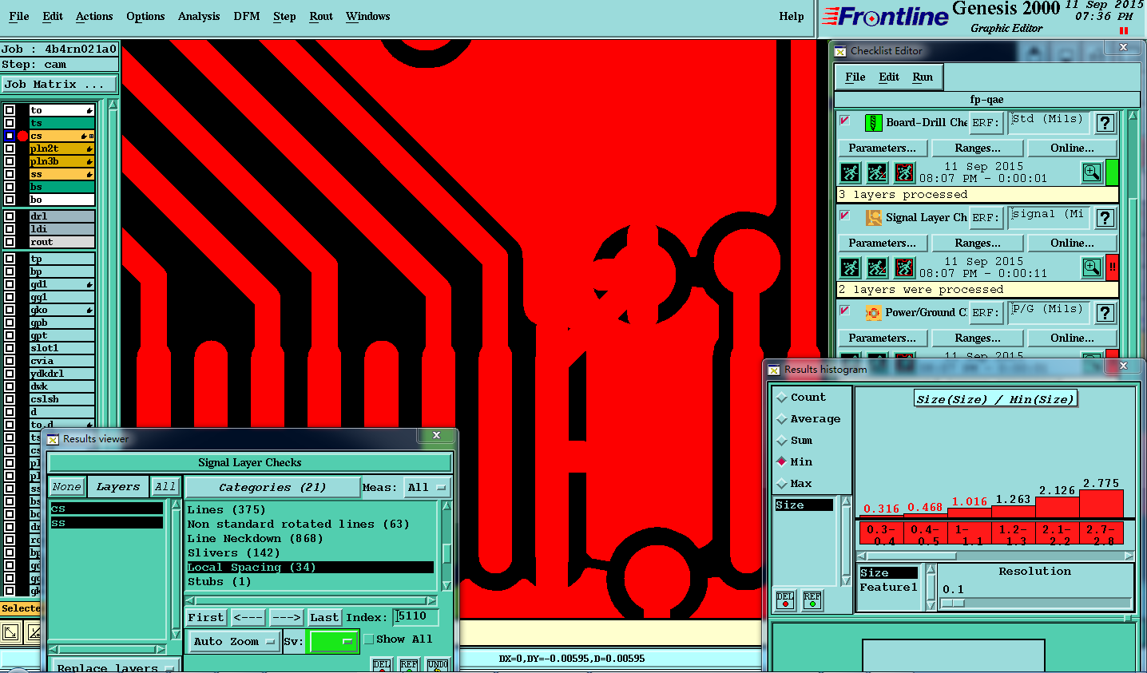Select Min radio option
The width and height of the screenshot is (1147, 673).
point(782,461)
